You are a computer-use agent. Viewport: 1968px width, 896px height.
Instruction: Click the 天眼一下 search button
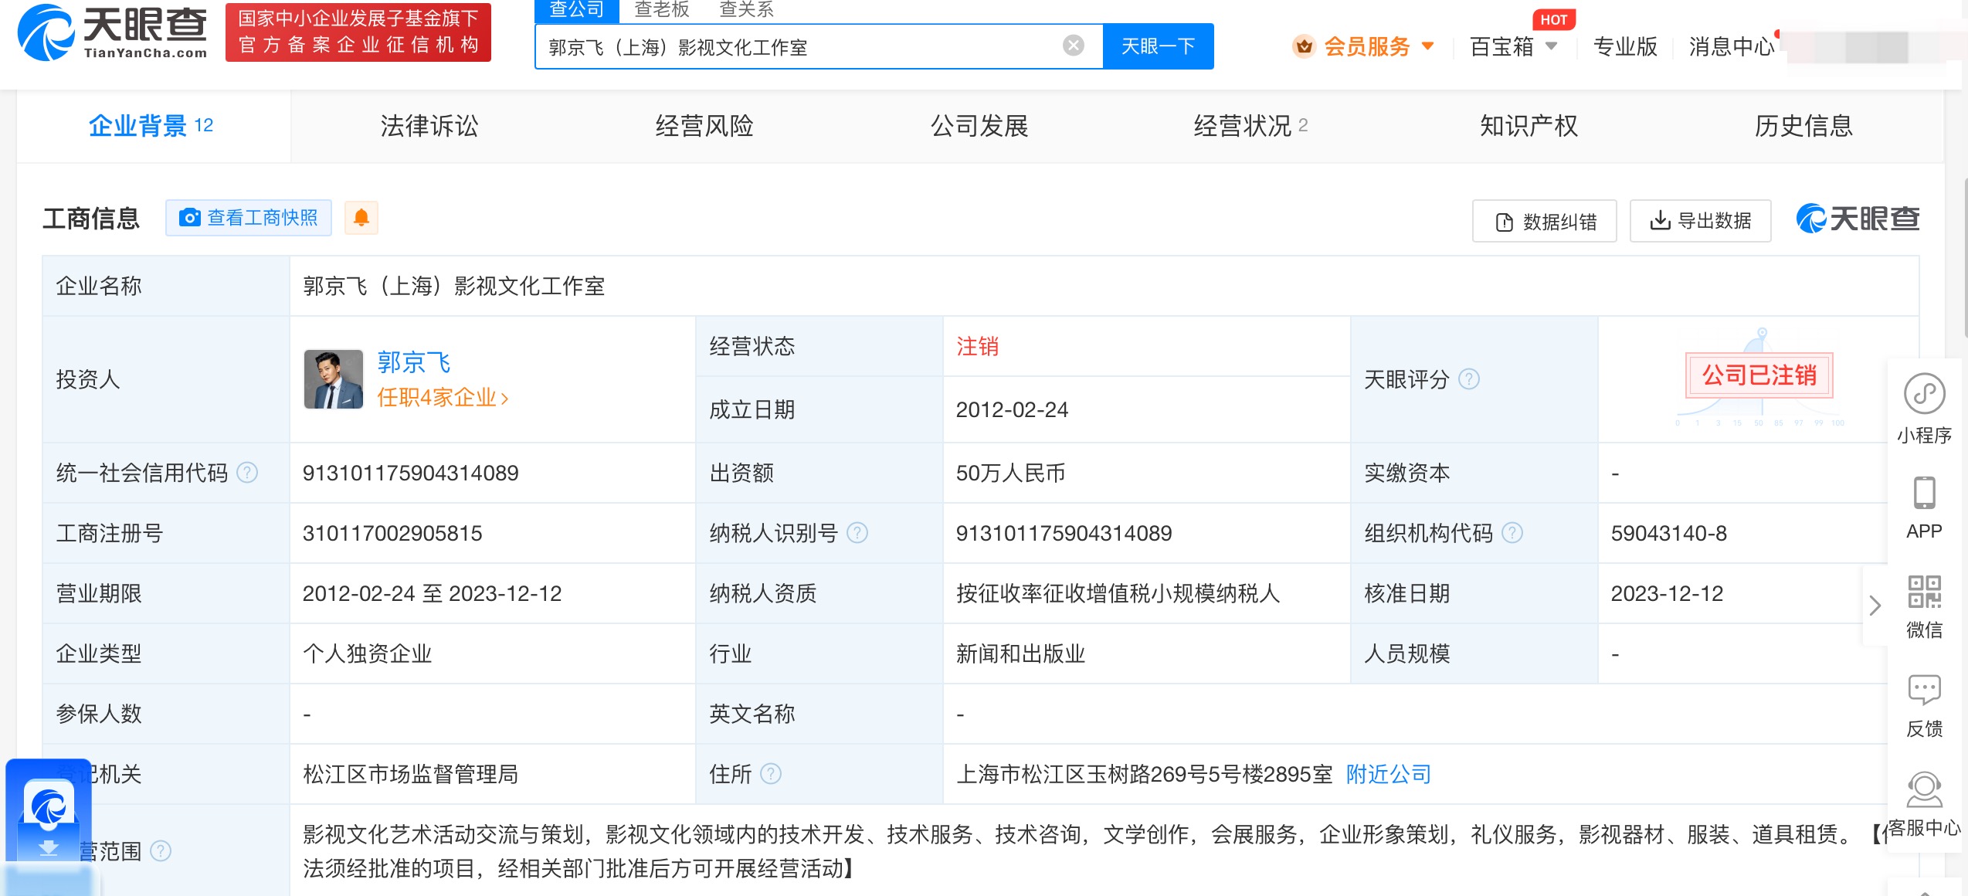1158,46
